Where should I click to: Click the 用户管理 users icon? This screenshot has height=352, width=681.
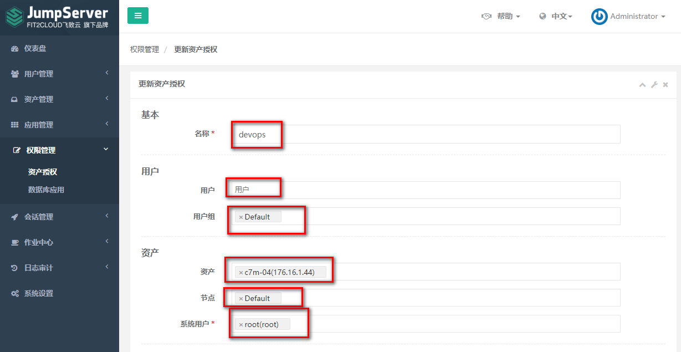pos(15,74)
